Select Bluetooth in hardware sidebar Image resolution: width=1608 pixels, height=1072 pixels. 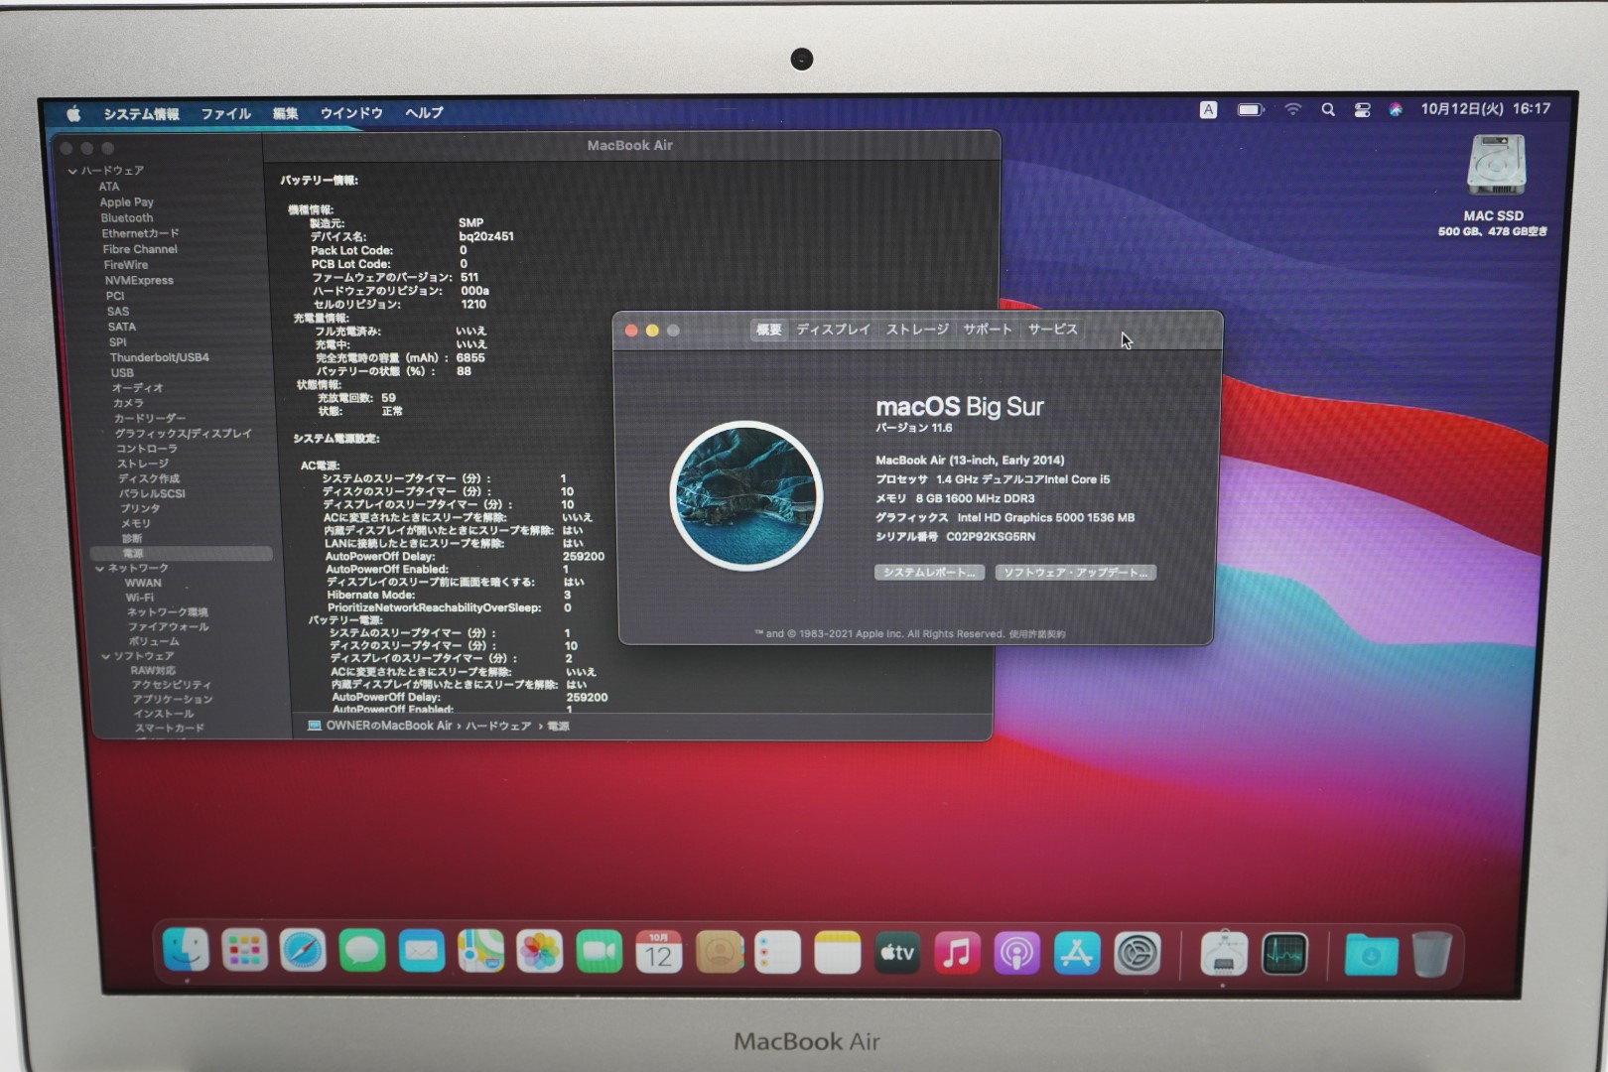[126, 218]
